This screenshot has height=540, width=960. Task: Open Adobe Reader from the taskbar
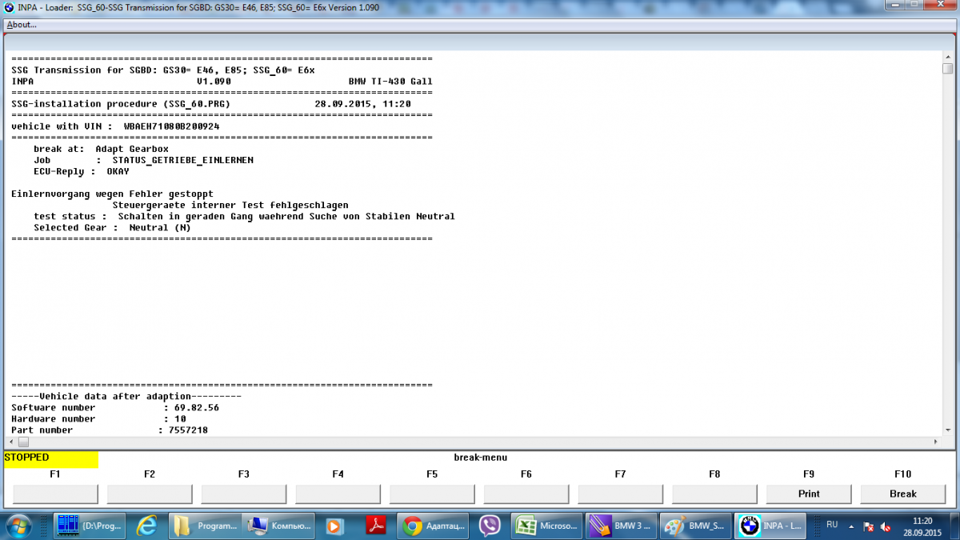375,526
